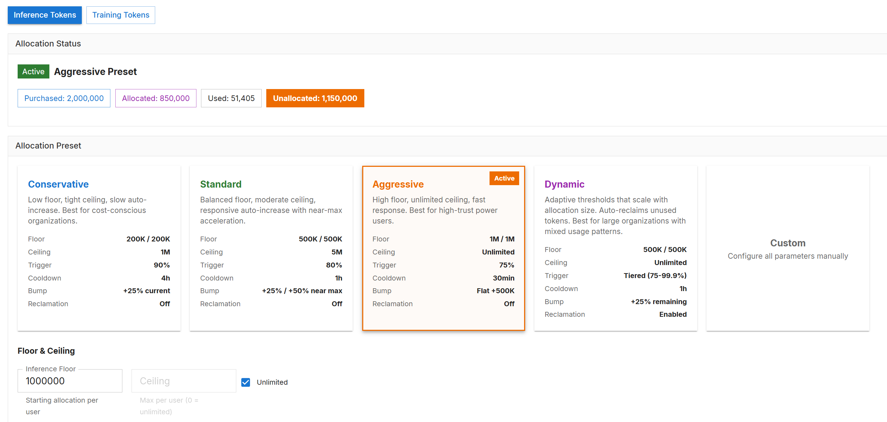
Task: Click the Used: 51,405 badge
Action: tap(231, 98)
